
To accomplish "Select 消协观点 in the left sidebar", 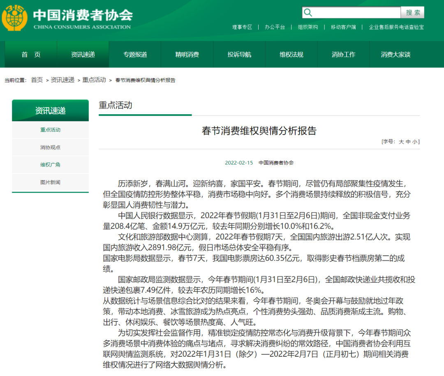I will [x=51, y=147].
